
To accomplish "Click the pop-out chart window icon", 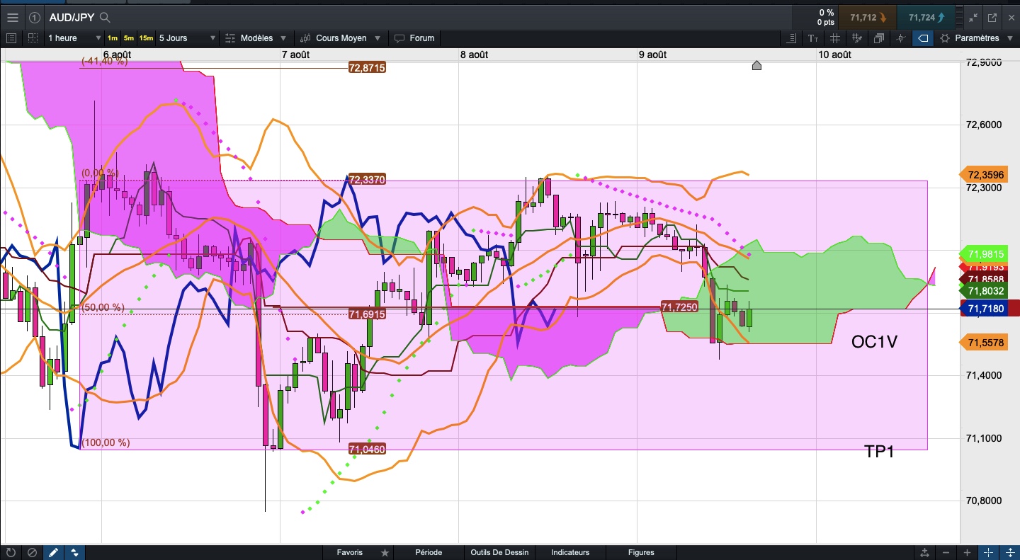I will (x=992, y=17).
